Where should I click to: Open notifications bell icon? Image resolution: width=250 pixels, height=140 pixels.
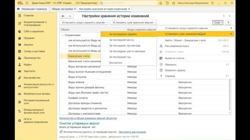click(161, 3)
